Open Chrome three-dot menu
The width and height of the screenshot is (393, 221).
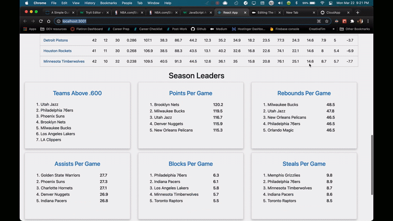point(368,21)
